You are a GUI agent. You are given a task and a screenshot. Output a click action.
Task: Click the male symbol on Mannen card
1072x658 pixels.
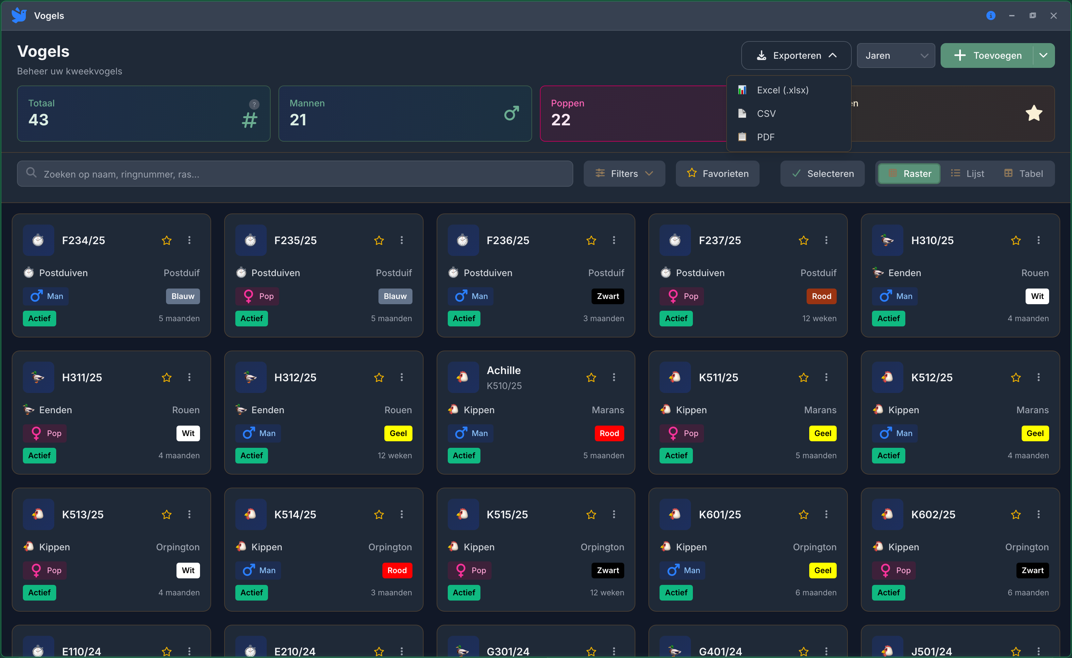511,114
